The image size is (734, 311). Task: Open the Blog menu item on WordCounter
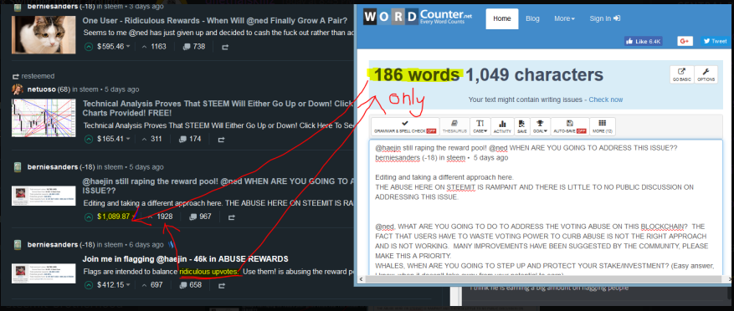pyautogui.click(x=532, y=18)
